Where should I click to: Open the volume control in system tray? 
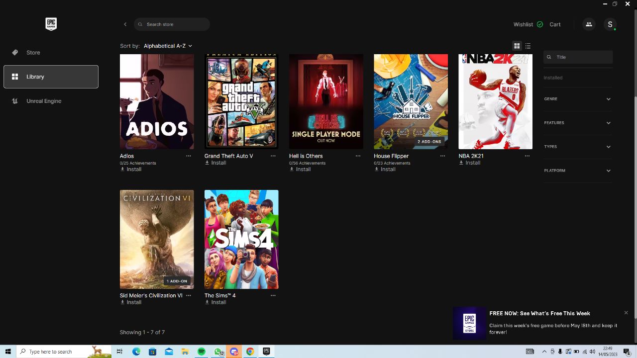[x=593, y=352]
